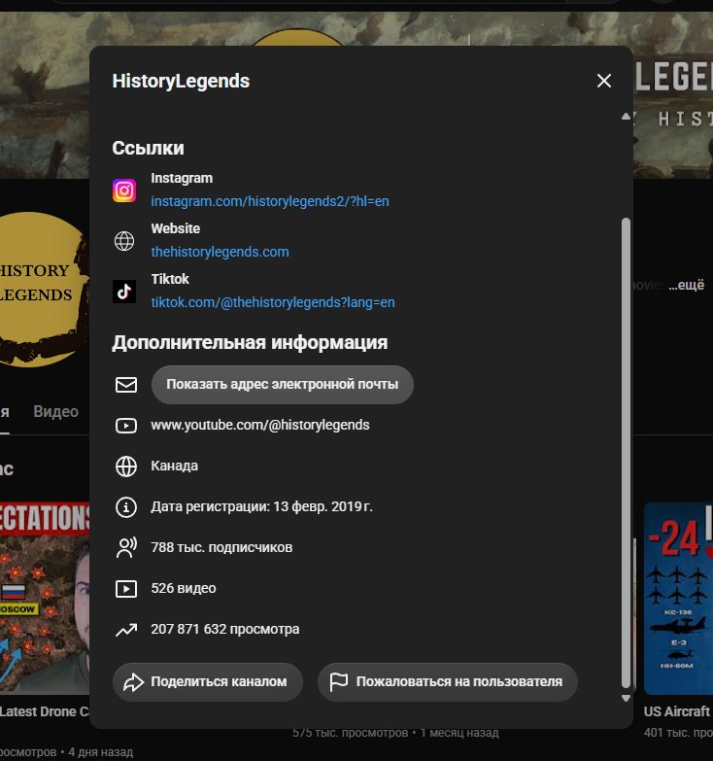Viewport: 713px width, 761px height.
Task: Click the HistoryLegends dialog title
Action: [x=181, y=81]
